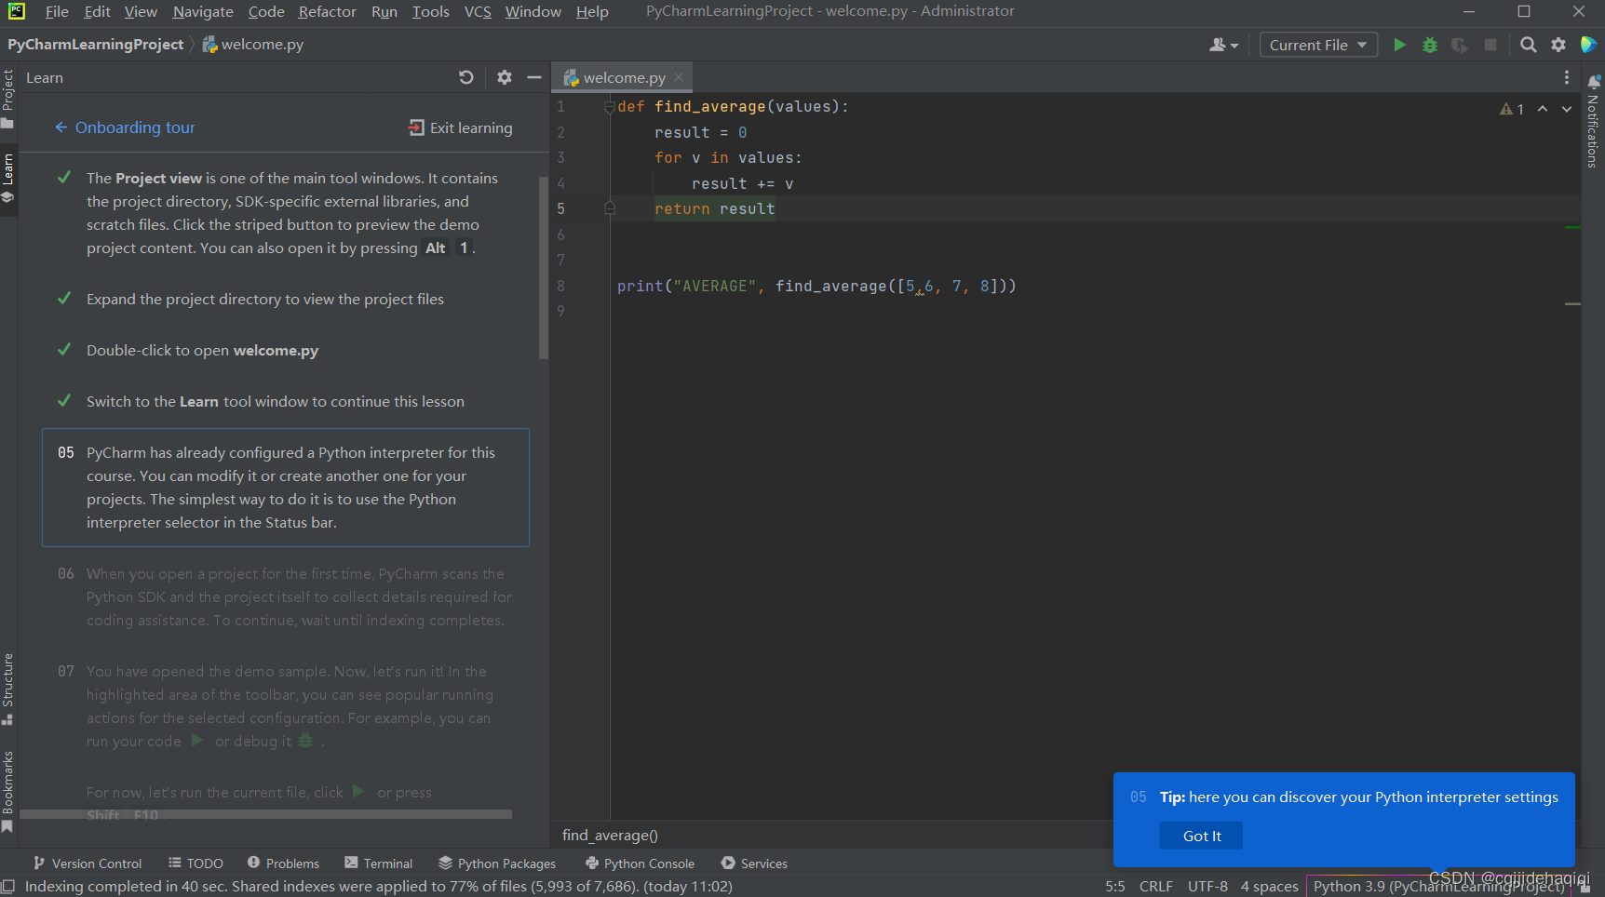1605x897 pixels.
Task: Close the welcome.py editor tab
Action: click(680, 77)
